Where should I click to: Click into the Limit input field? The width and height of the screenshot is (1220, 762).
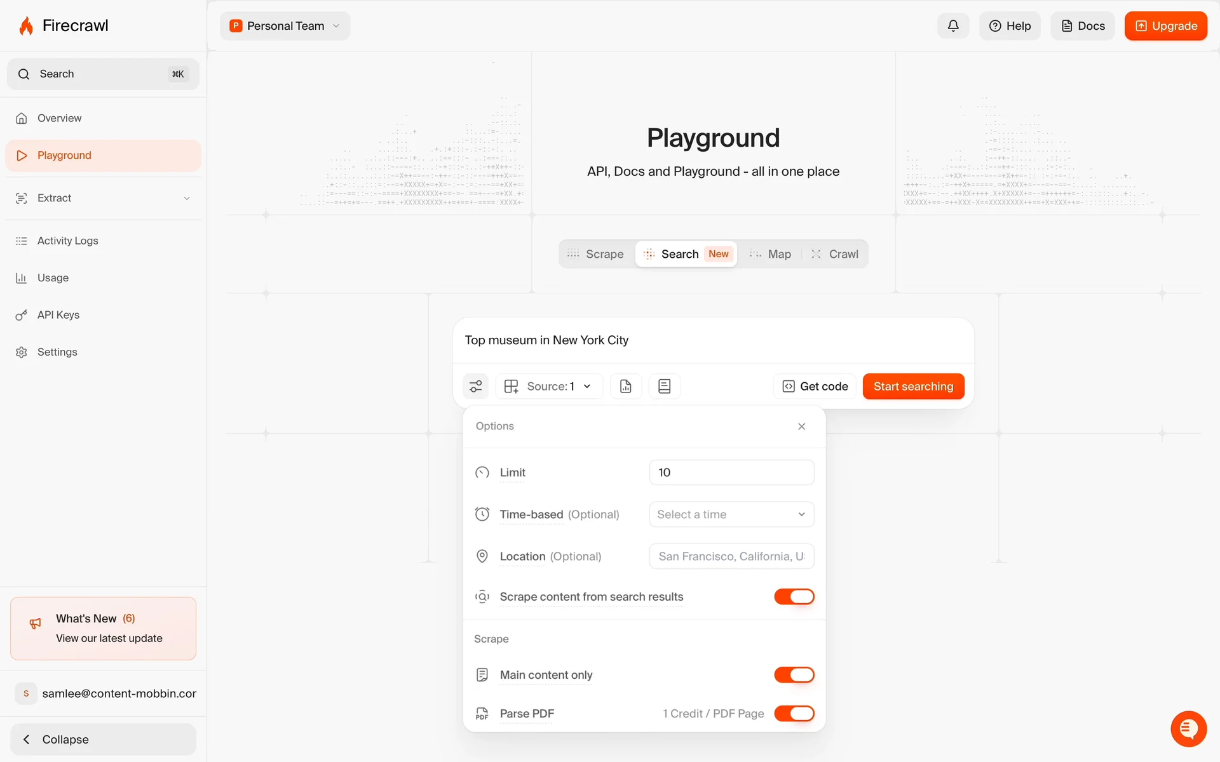coord(731,472)
